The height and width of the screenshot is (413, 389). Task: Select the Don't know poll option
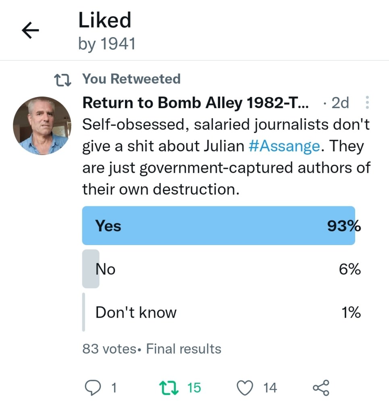(x=136, y=312)
